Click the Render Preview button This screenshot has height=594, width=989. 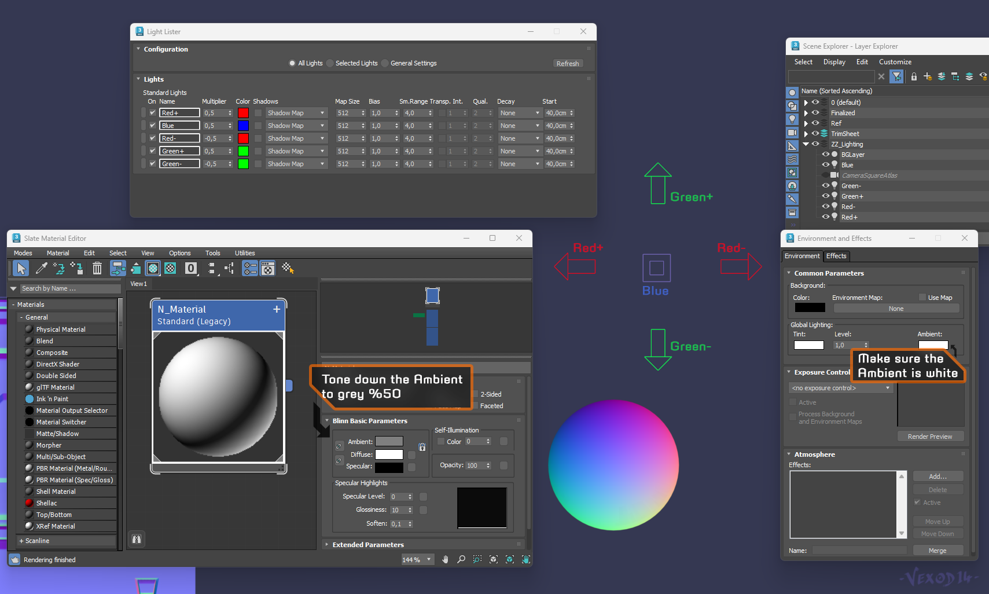929,437
